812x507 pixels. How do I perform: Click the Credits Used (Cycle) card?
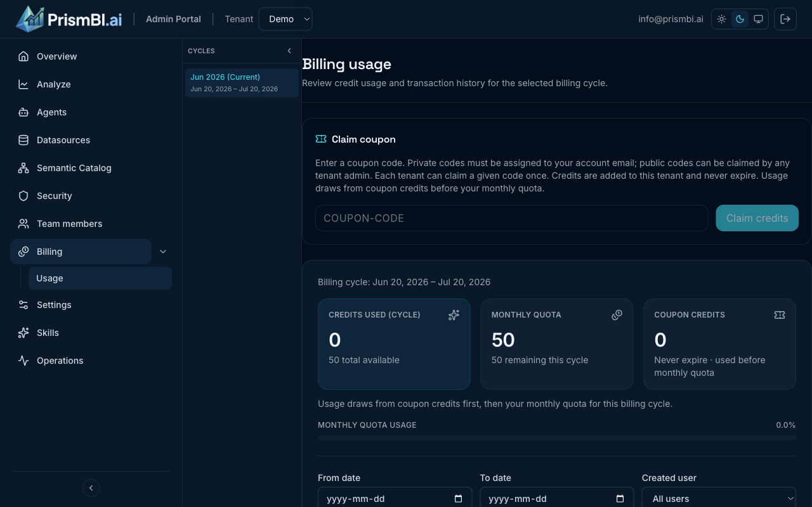coord(394,344)
